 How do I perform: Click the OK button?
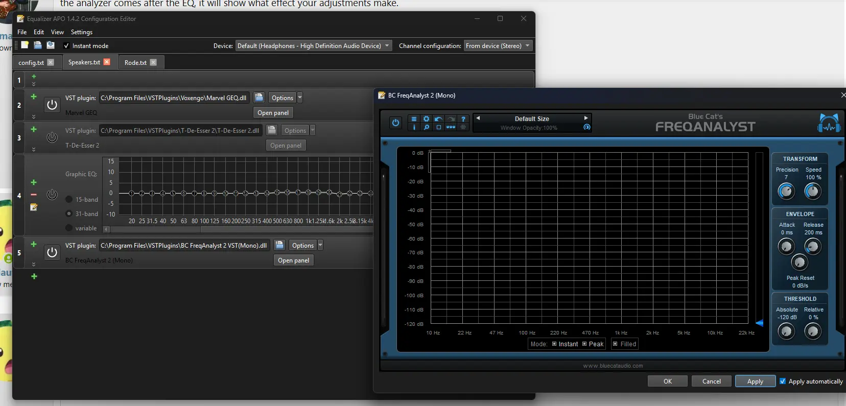point(668,381)
